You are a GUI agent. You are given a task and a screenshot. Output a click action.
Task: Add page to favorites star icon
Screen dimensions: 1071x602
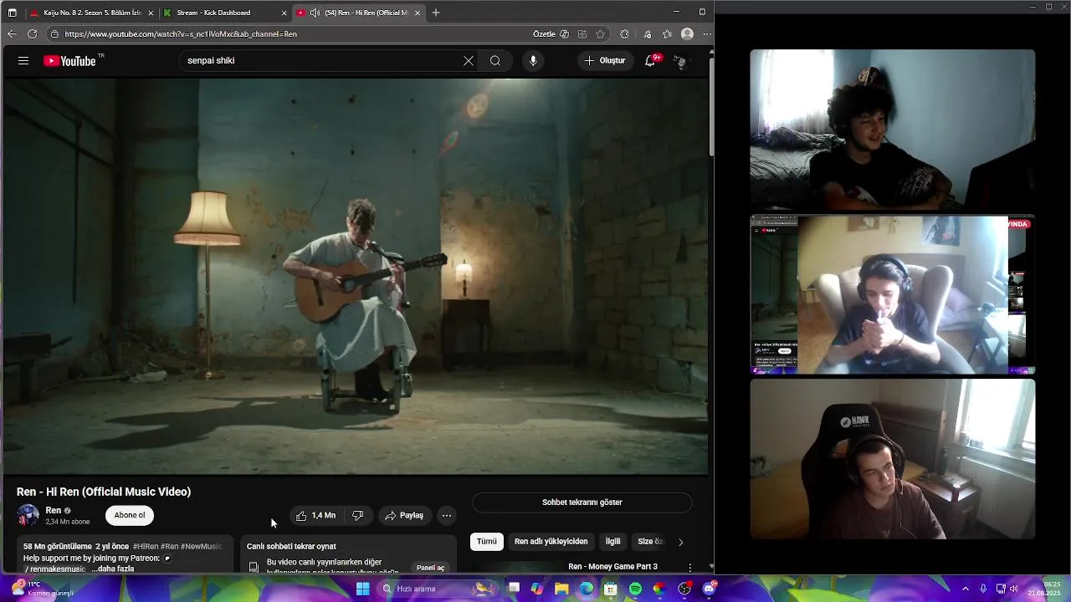click(601, 34)
